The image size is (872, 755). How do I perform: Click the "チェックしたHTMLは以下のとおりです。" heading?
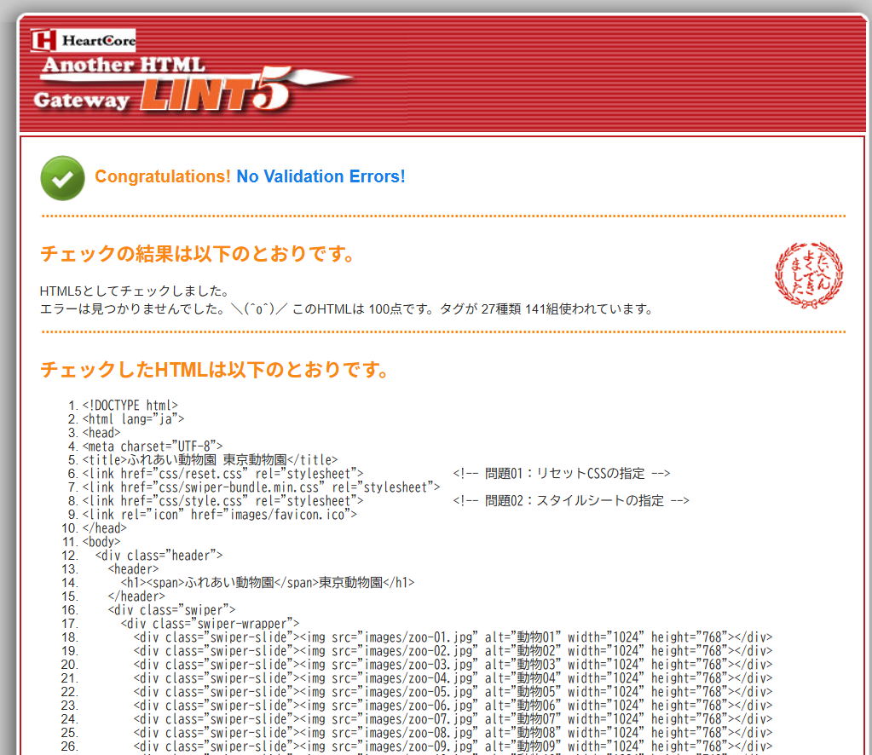click(215, 370)
